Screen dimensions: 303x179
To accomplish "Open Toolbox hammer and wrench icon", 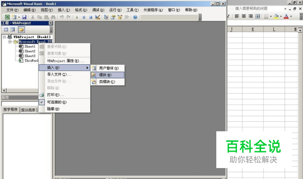I will (x=127, y=17).
